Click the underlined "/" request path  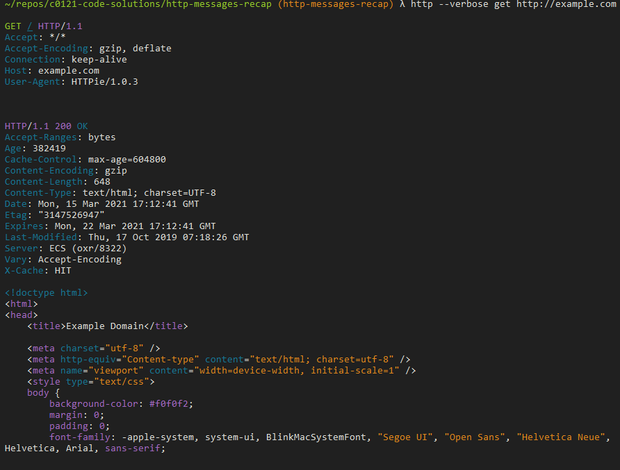click(x=30, y=26)
